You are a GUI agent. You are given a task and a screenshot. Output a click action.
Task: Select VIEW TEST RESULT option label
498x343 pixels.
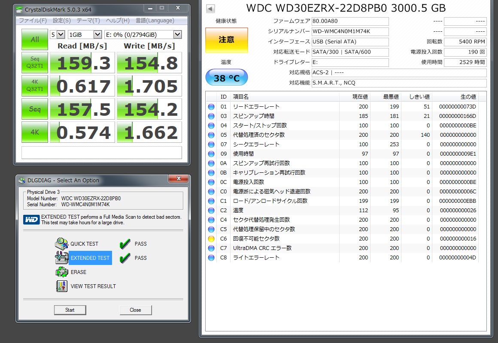coord(93,286)
